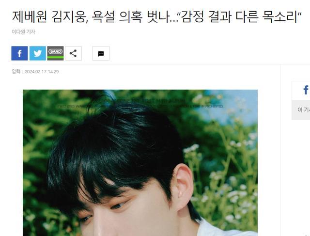This screenshot has width=310, height=236.
Task: Click the watermark caption atop the photo
Action: point(140,104)
